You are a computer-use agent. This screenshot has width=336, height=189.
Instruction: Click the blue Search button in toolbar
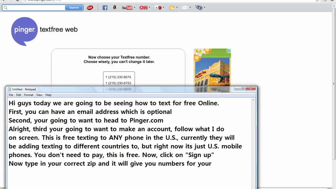pos(74,8)
